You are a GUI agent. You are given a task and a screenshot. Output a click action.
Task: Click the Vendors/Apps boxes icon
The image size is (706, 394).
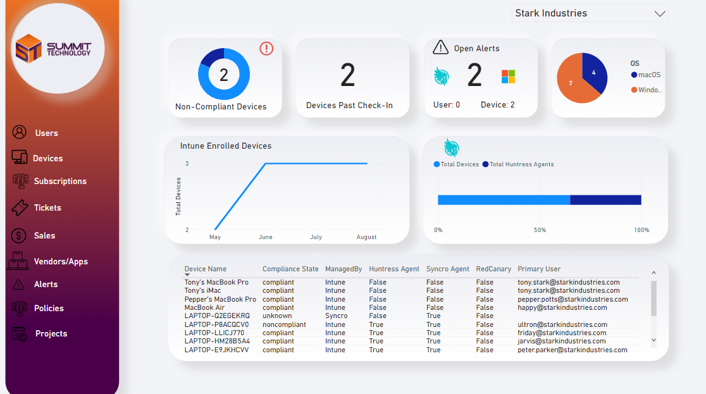point(18,261)
